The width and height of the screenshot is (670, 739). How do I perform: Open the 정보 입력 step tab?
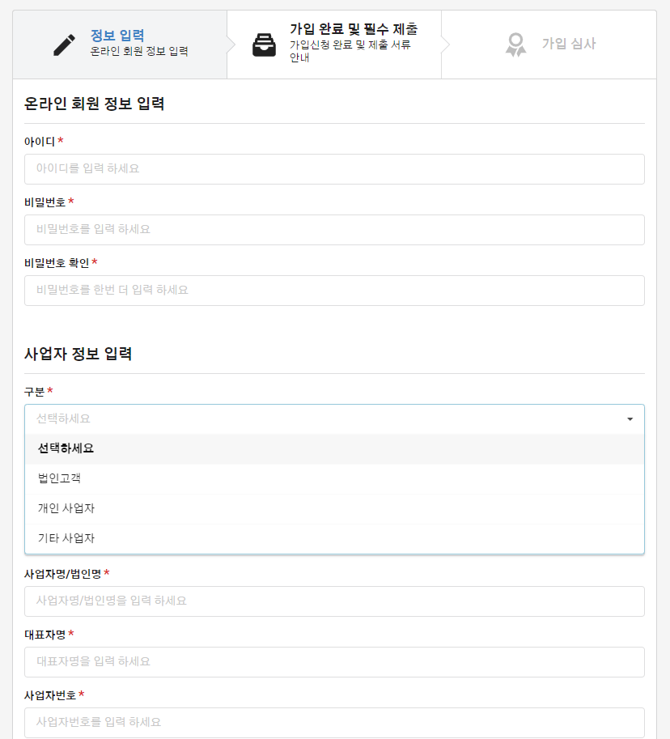click(120, 45)
